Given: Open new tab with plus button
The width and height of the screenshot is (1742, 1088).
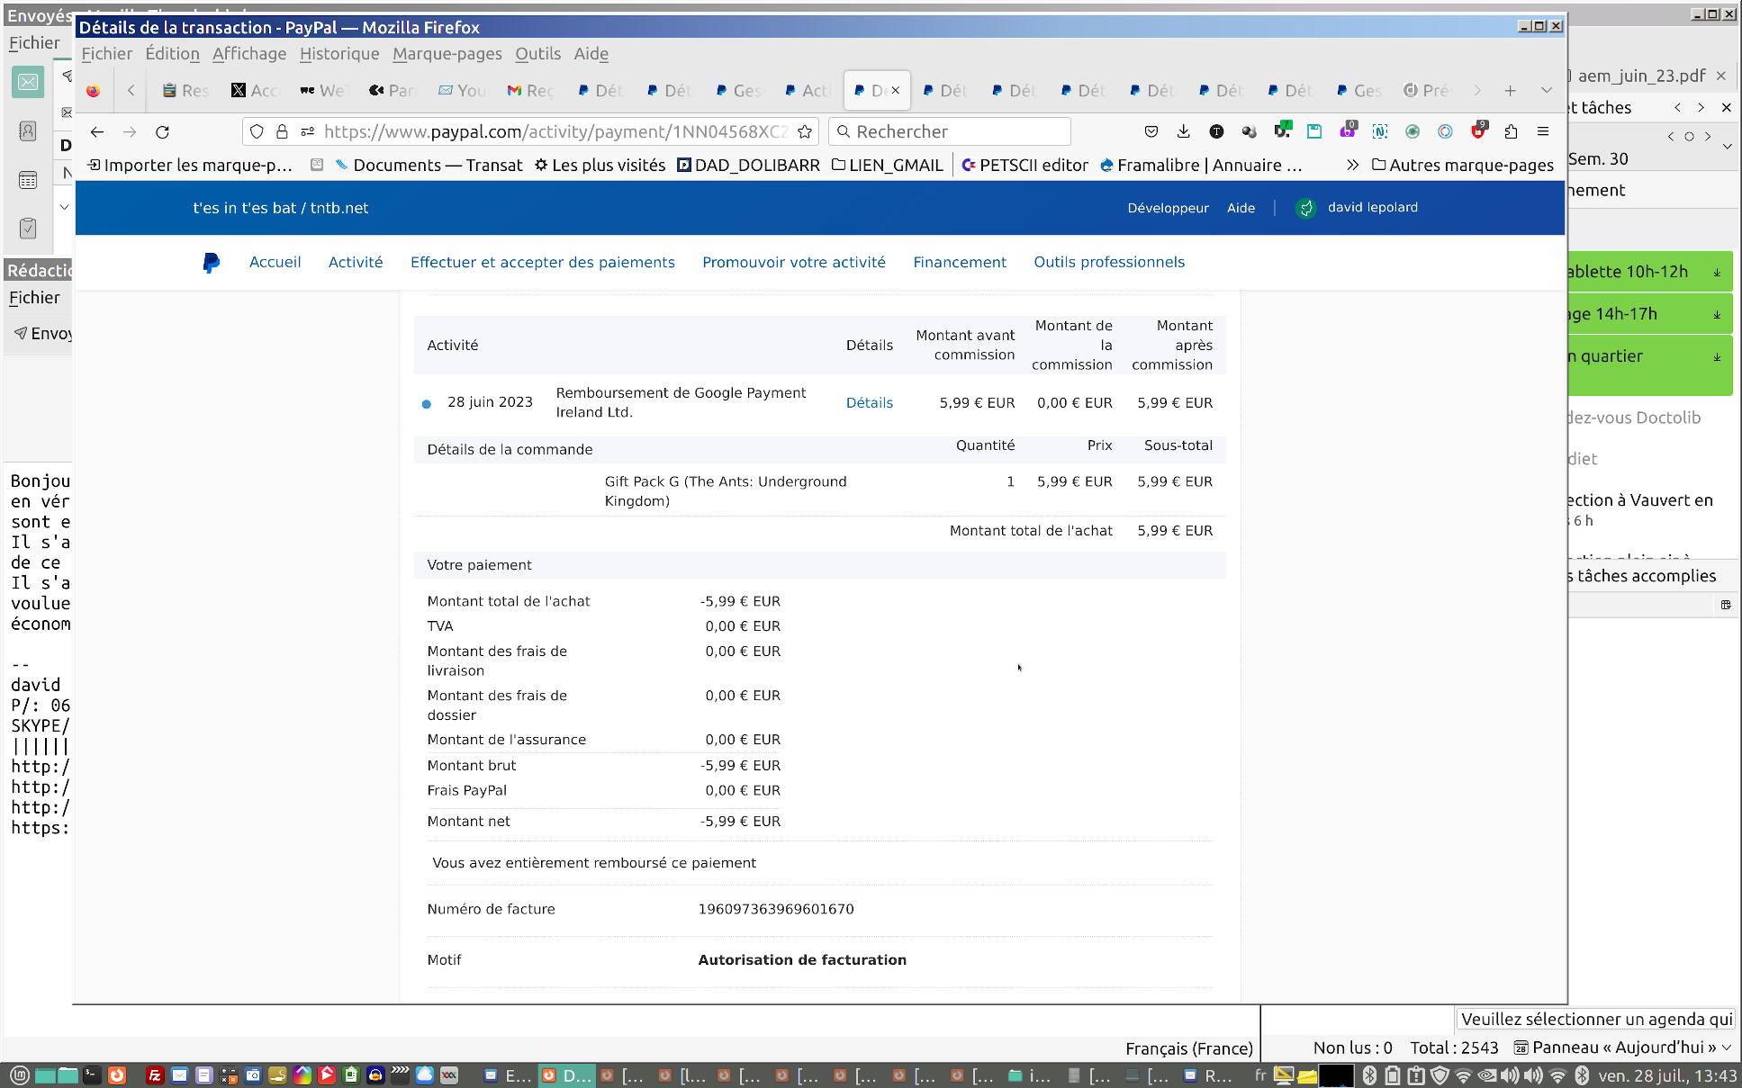Looking at the screenshot, I should [1510, 91].
